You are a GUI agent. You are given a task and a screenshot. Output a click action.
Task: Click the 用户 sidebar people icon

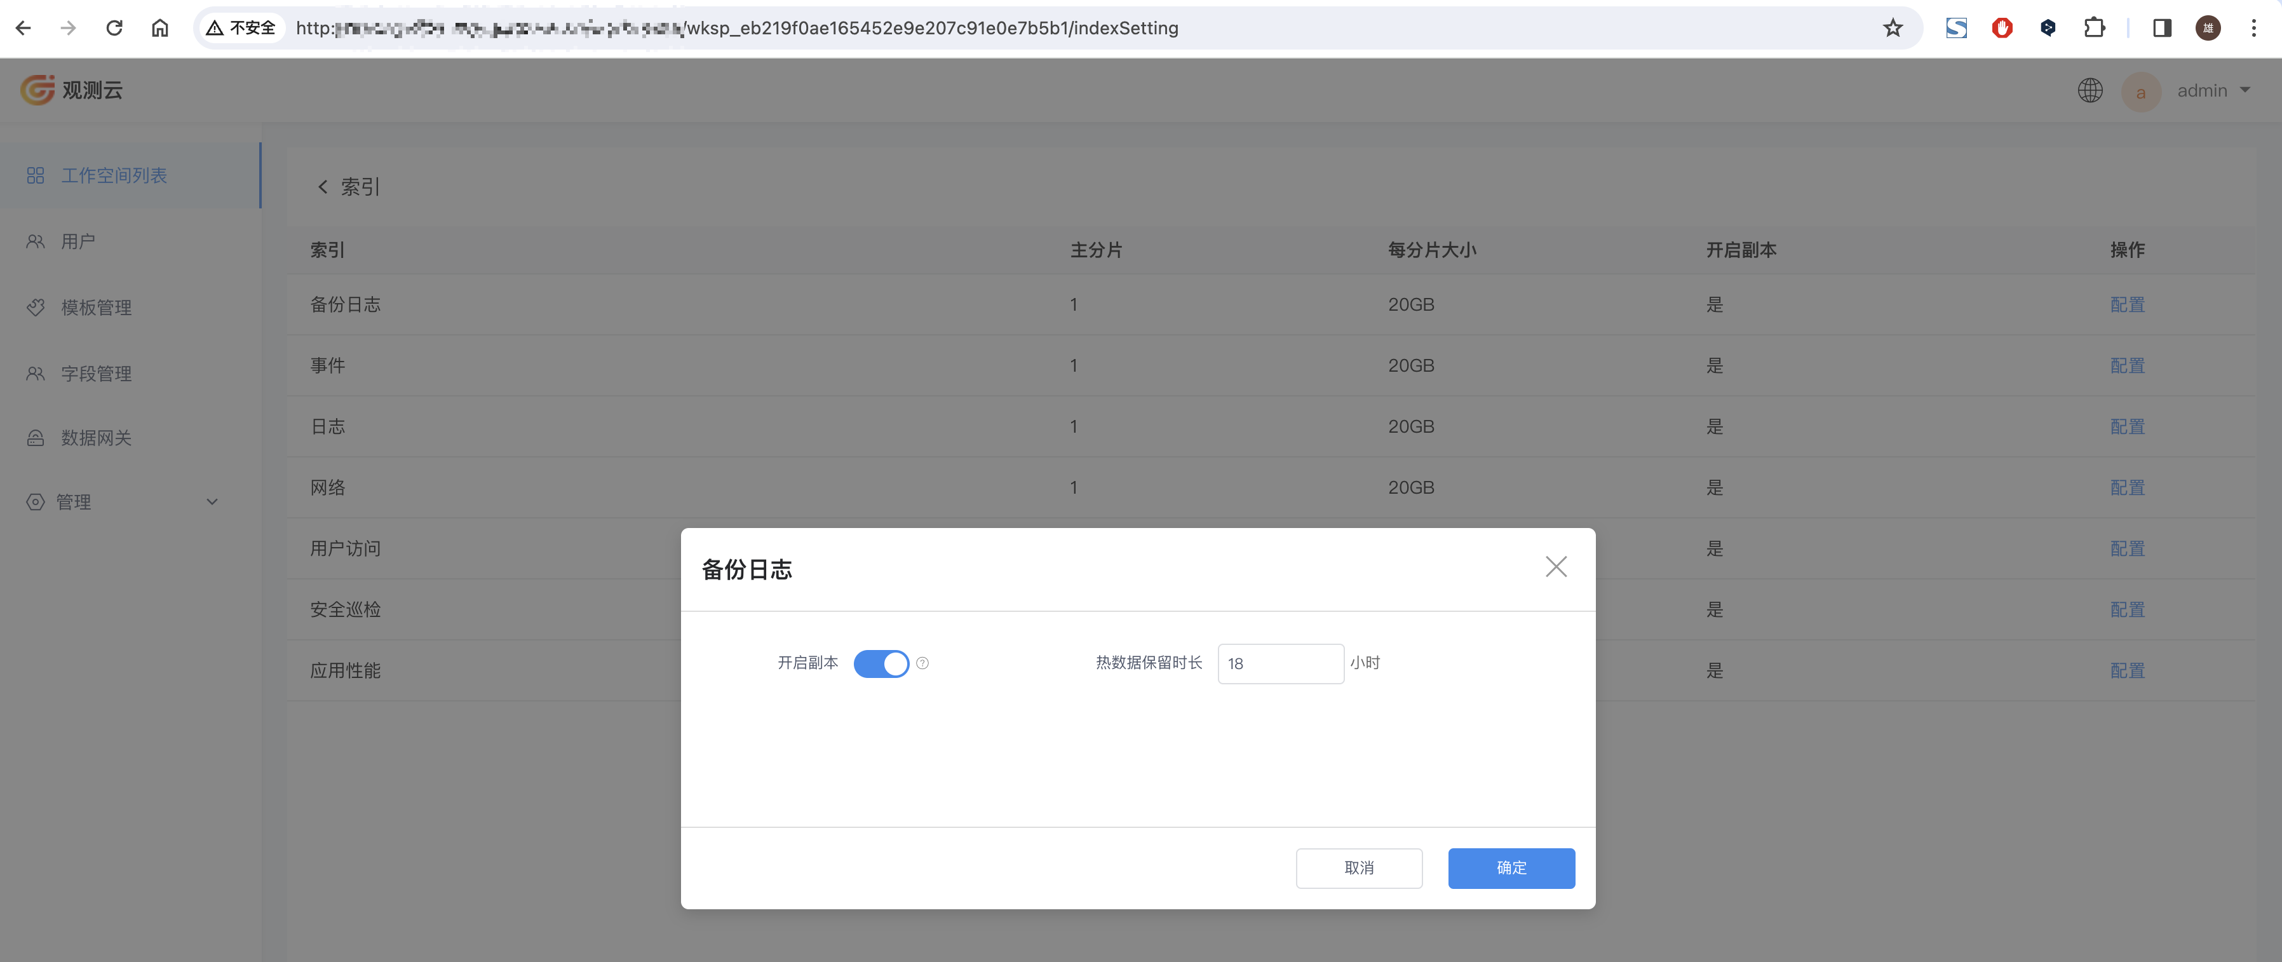pyautogui.click(x=36, y=241)
